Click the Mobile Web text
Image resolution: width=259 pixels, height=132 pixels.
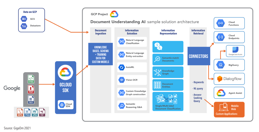(x=234, y=108)
